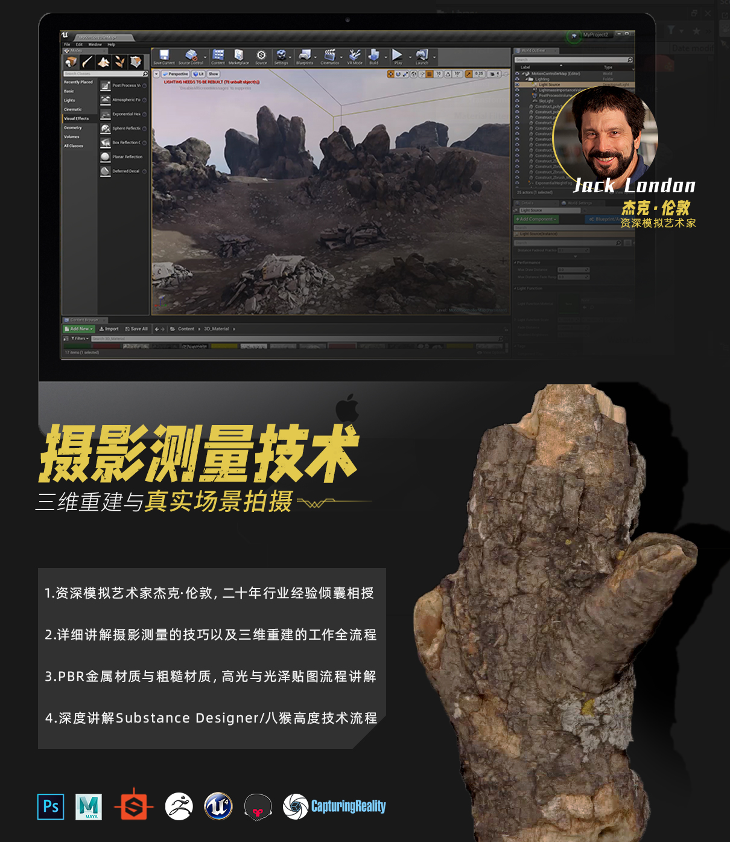Screen dimensions: 730x842
Task: Toggle visibility eye for PostProcessVolume row
Action: (x=517, y=95)
